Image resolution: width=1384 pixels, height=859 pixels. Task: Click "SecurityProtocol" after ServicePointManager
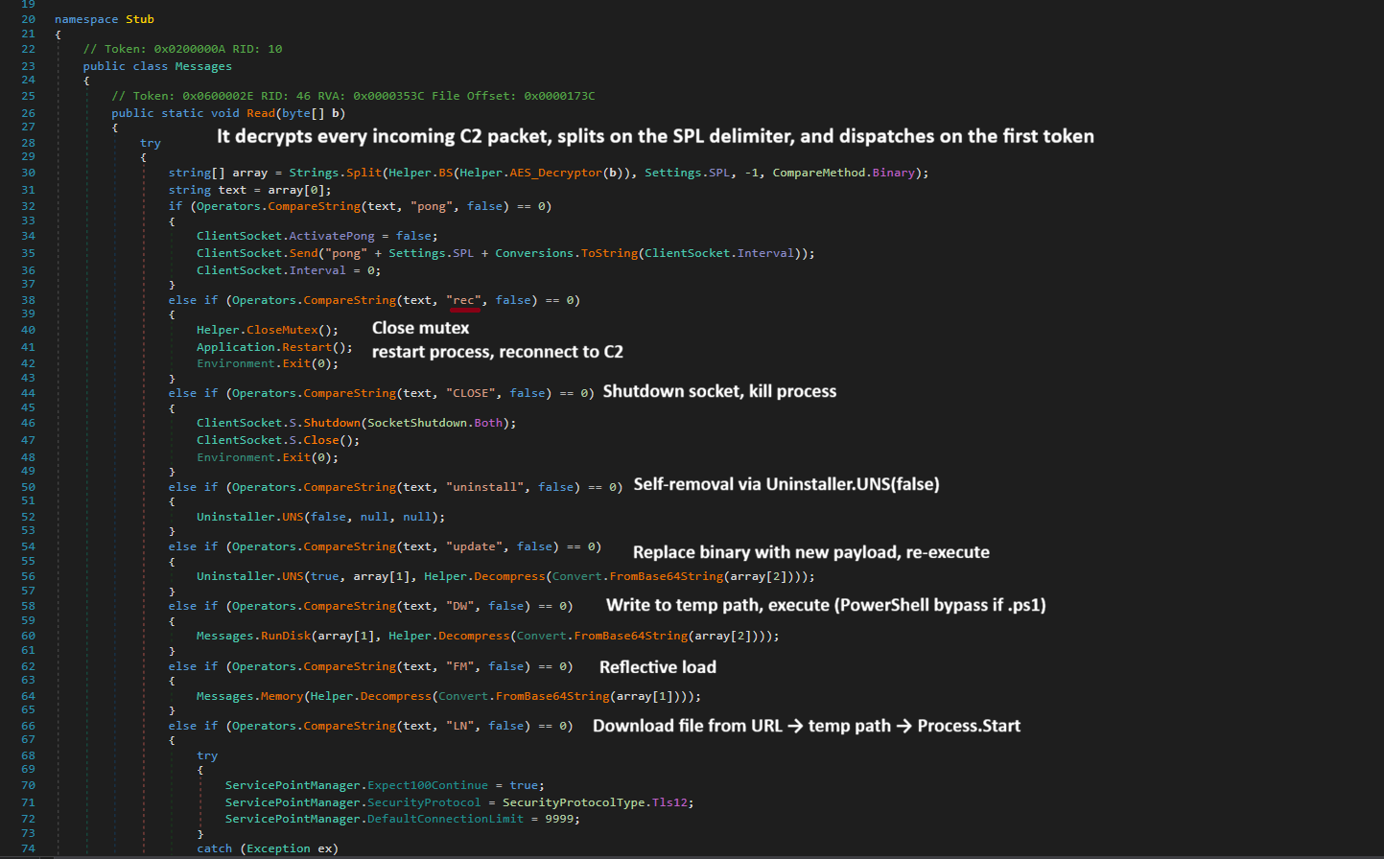[424, 802]
